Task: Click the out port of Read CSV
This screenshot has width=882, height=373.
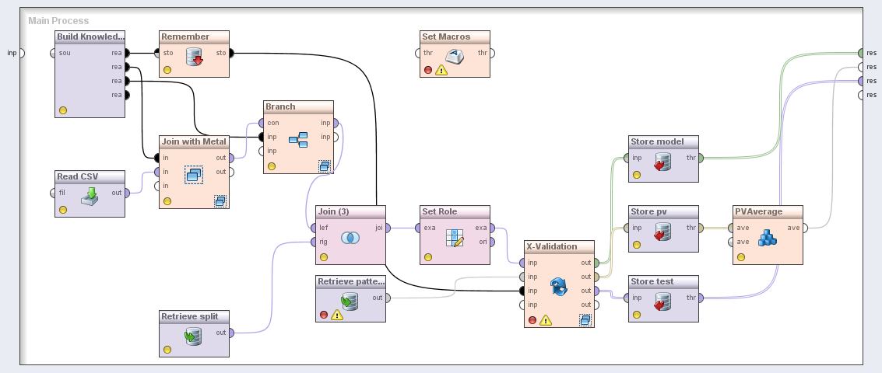Action: pyautogui.click(x=127, y=193)
